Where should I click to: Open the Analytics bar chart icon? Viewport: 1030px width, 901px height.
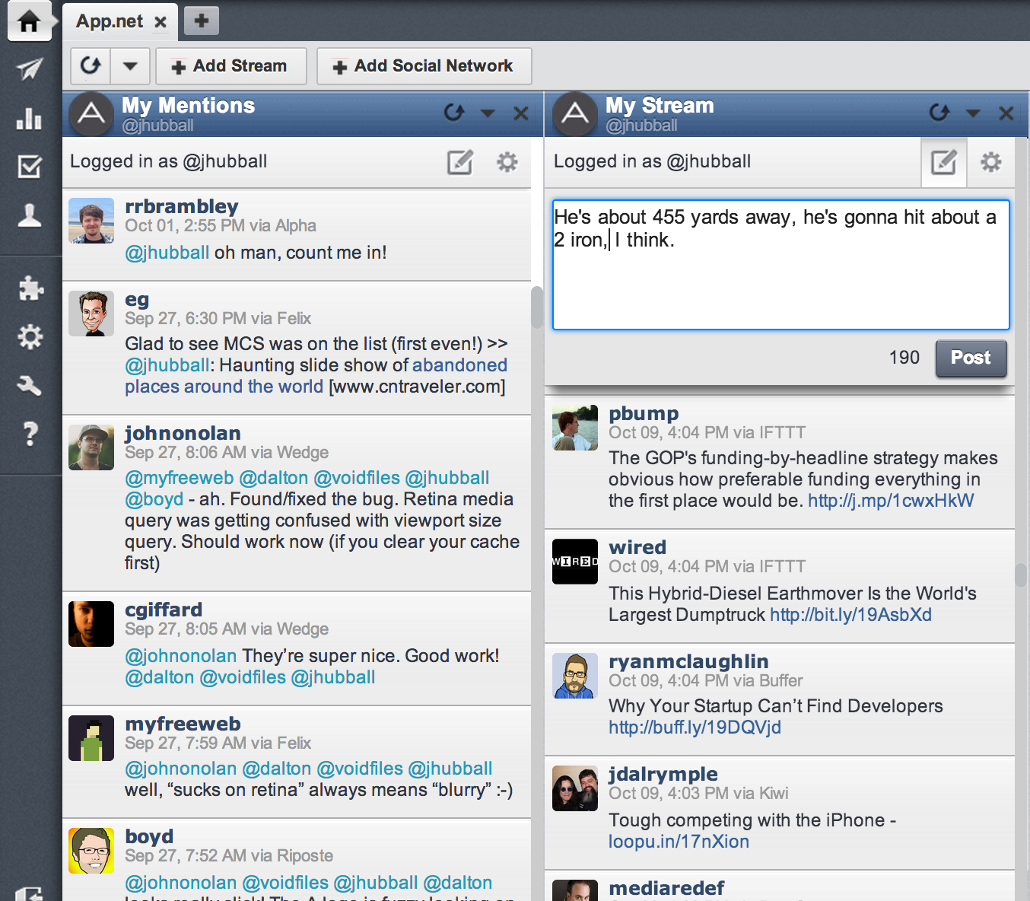pos(30,118)
